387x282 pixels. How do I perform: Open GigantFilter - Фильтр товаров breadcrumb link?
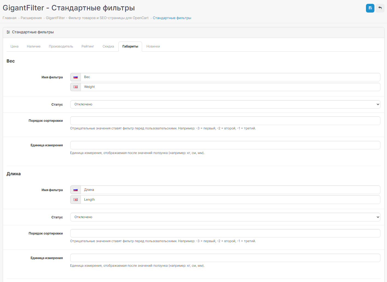pyautogui.click(x=97, y=18)
